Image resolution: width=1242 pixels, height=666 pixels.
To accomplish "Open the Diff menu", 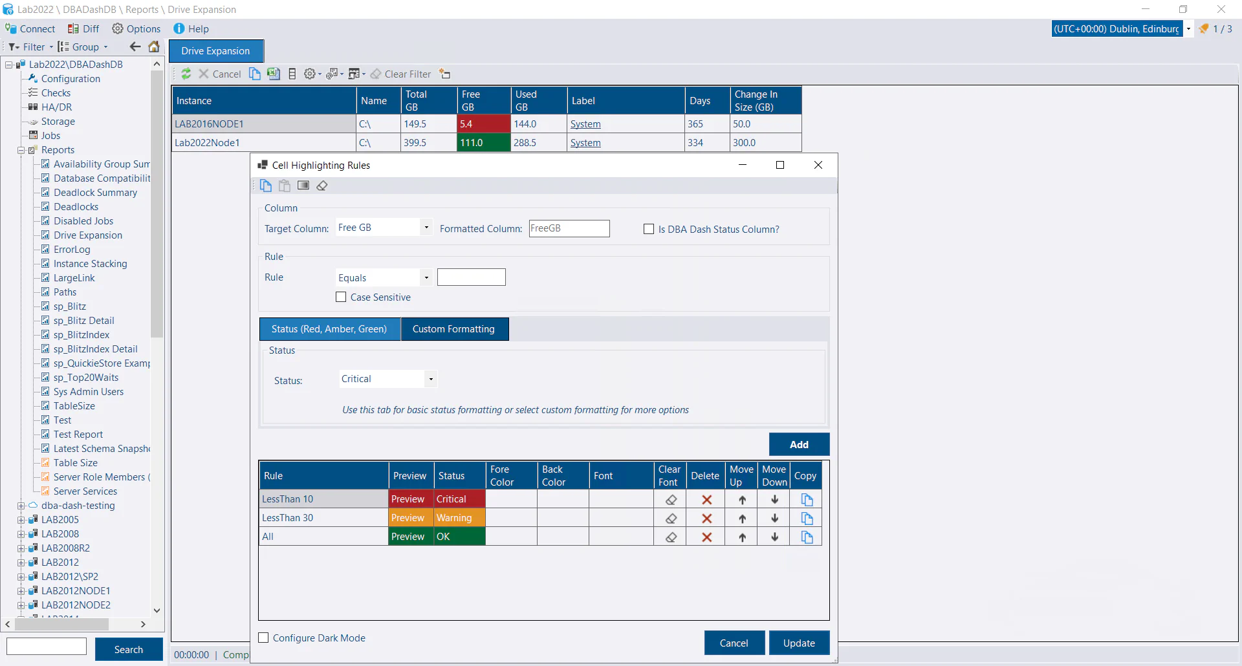I will (x=83, y=28).
